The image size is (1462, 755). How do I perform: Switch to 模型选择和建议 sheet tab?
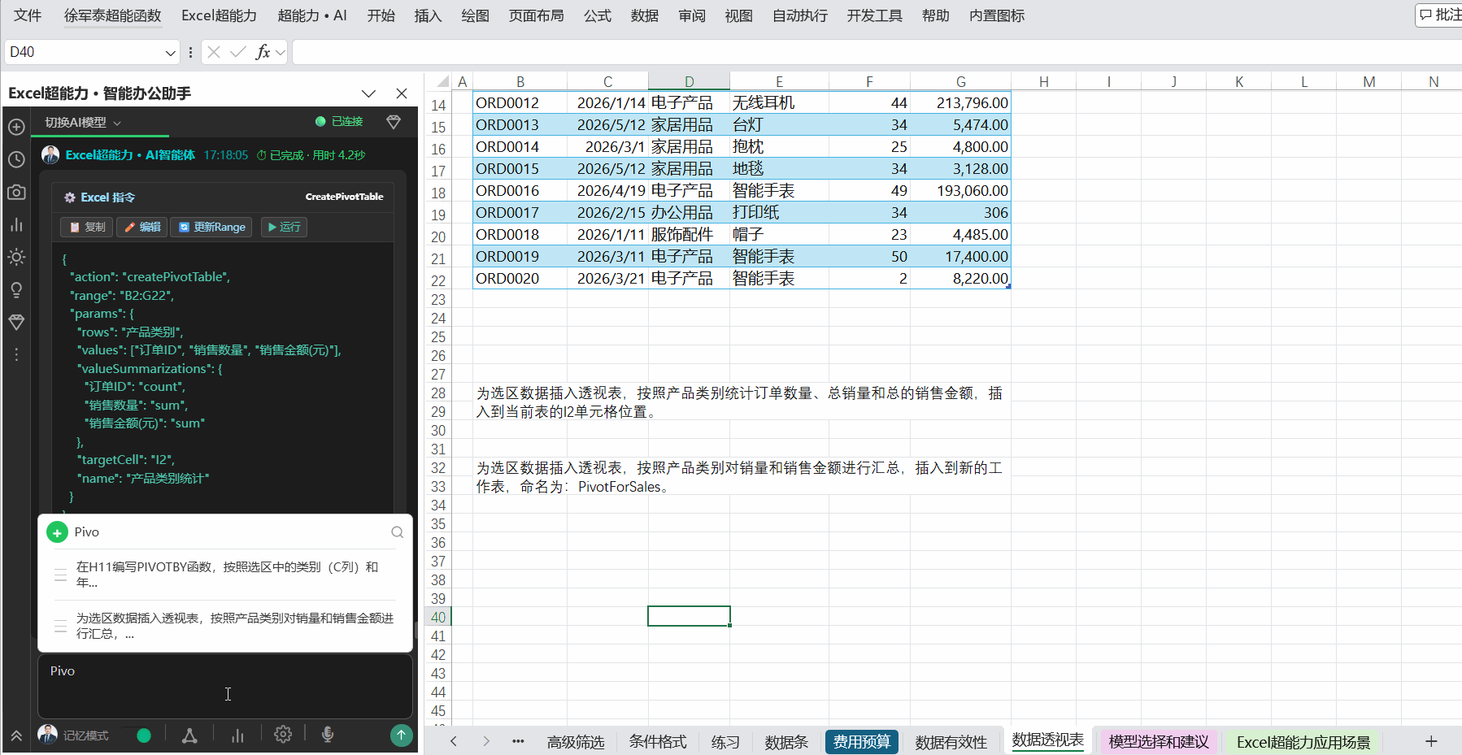[1159, 742]
